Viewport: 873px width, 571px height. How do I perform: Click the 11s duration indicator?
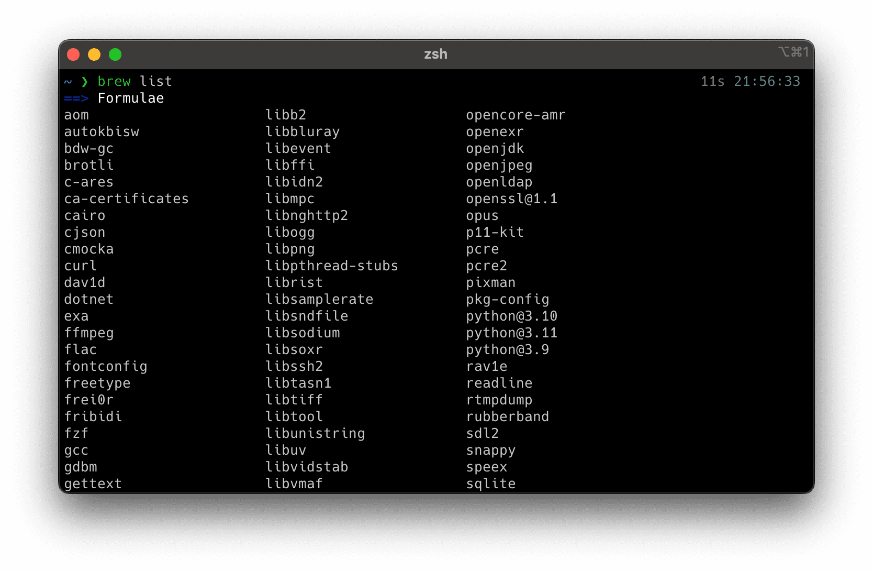713,82
